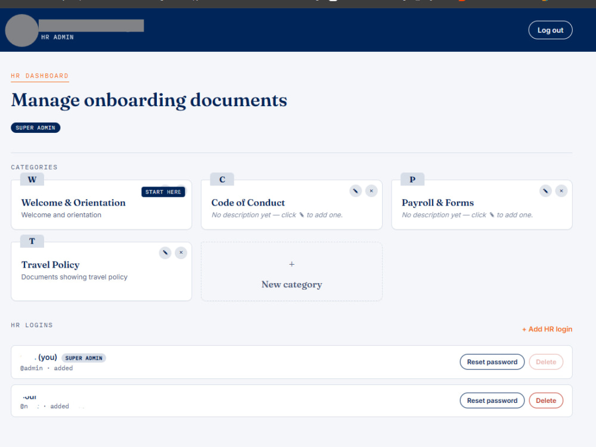Click the W letter tab on Welcome card
596x447 pixels.
click(32, 179)
